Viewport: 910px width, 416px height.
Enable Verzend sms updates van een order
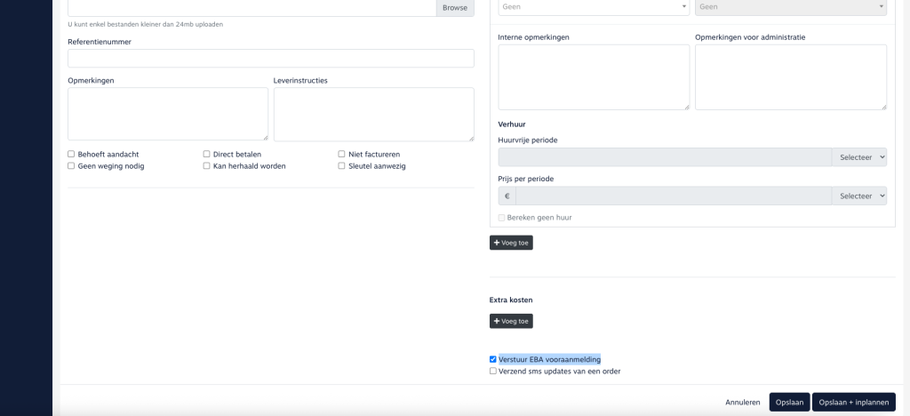tap(493, 372)
